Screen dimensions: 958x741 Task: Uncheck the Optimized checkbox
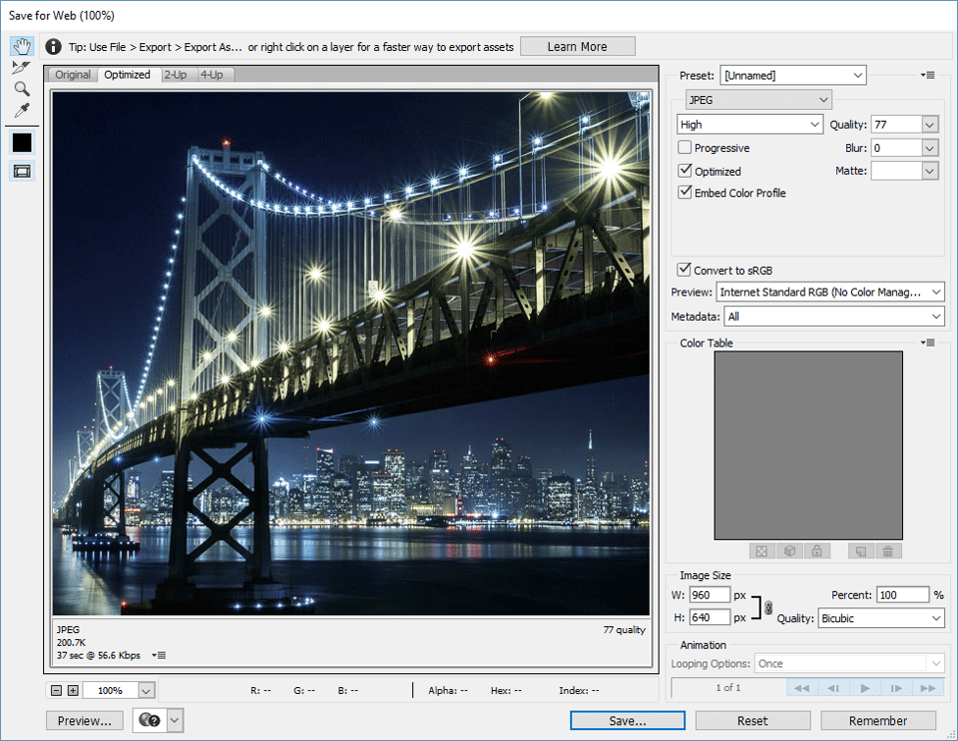tap(685, 171)
